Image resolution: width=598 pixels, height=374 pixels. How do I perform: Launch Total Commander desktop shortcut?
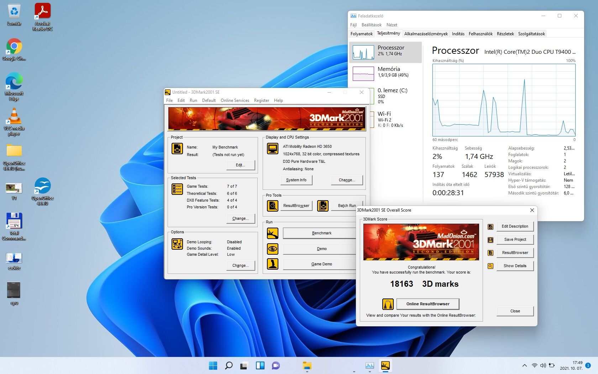click(x=14, y=227)
